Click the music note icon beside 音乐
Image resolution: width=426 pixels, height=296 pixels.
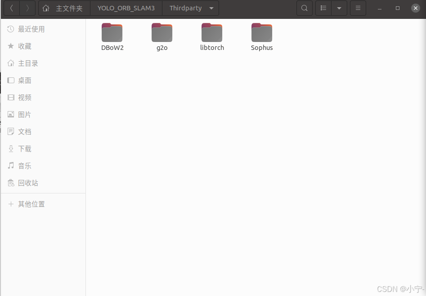click(x=11, y=166)
